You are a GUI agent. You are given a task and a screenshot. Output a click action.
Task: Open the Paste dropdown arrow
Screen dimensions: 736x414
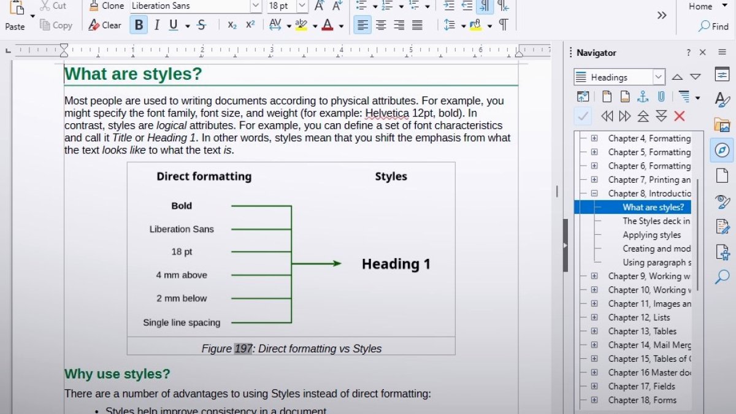pos(33,16)
